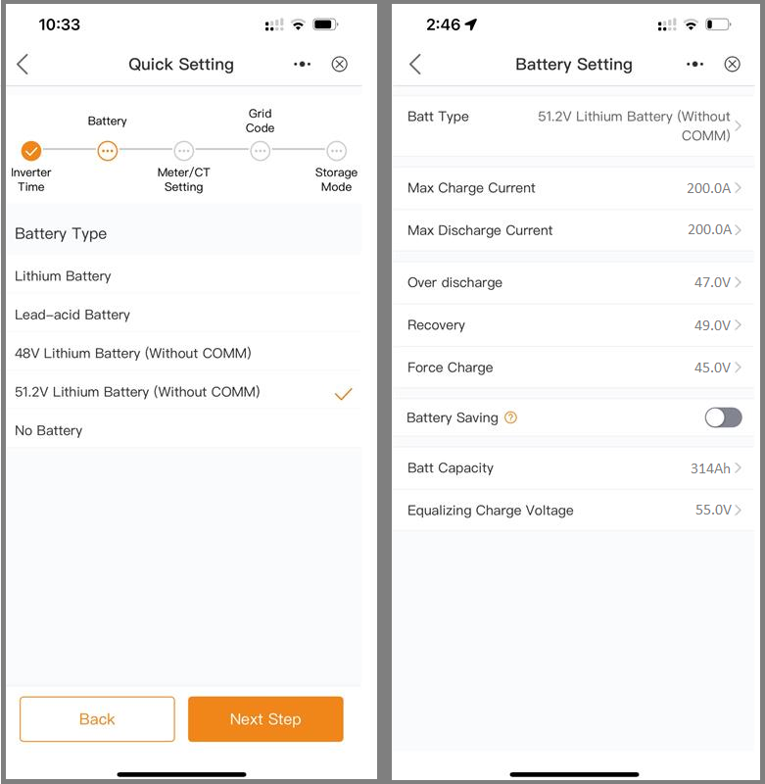Open Max Charge Current 200.0A setting
The height and width of the screenshot is (784, 765).
tap(573, 188)
